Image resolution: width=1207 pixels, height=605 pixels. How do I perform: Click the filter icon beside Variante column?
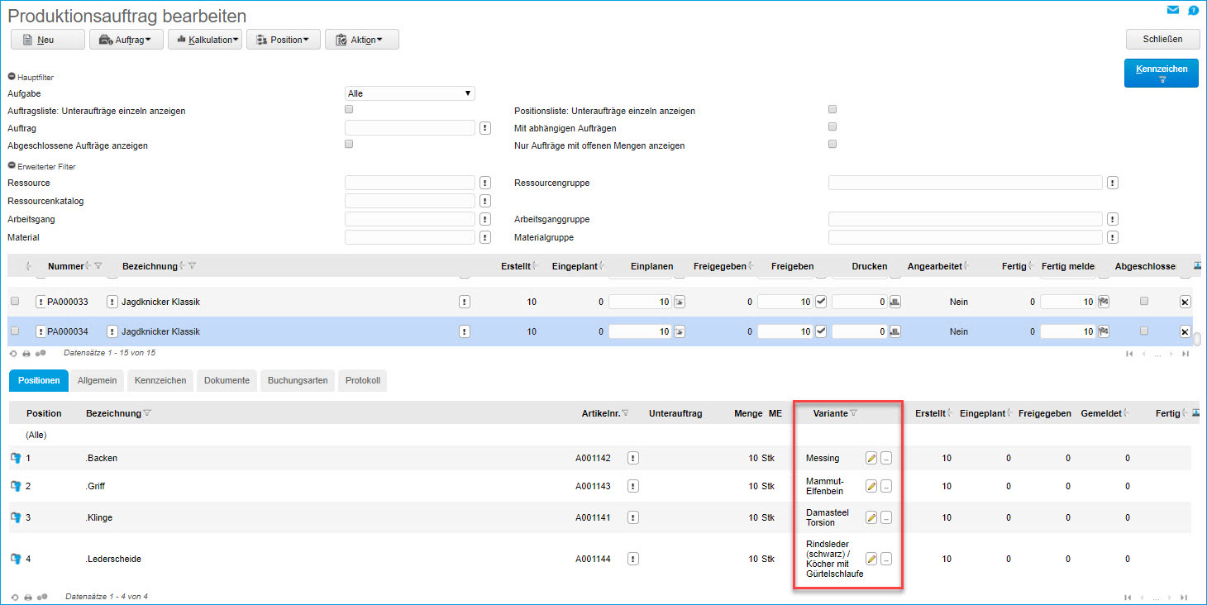pyautogui.click(x=854, y=413)
